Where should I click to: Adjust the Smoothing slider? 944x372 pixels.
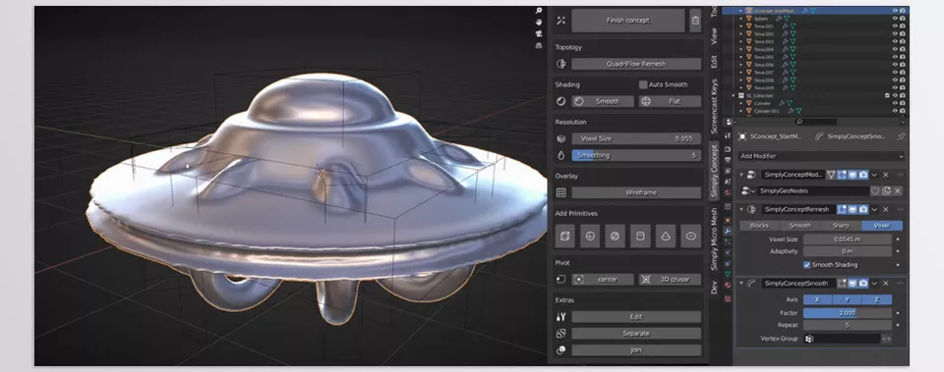(636, 156)
